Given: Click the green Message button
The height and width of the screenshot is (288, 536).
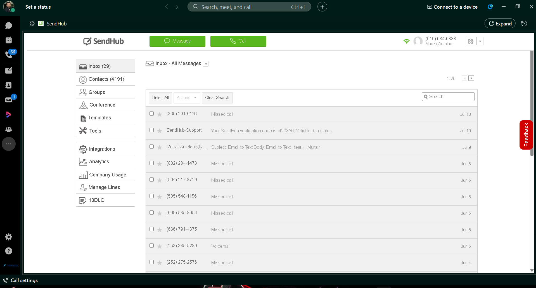Looking at the screenshot, I should (177, 41).
